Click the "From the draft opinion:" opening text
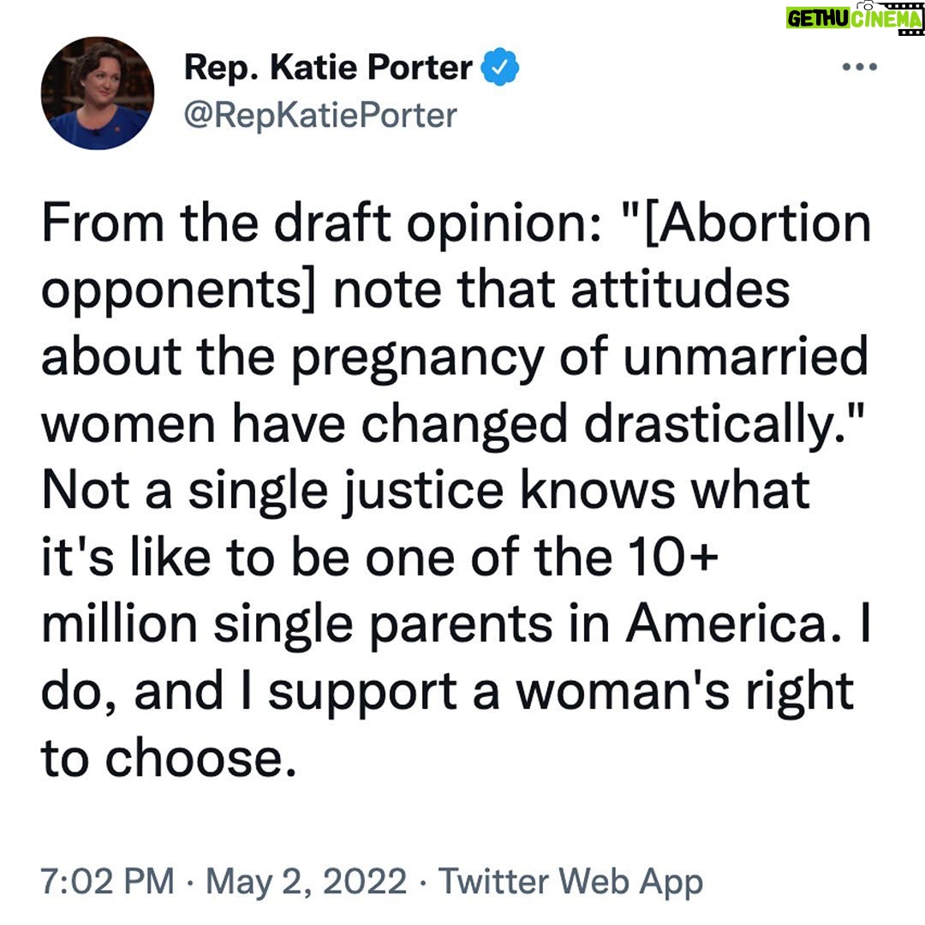This screenshot has height=925, width=925. 321,224
